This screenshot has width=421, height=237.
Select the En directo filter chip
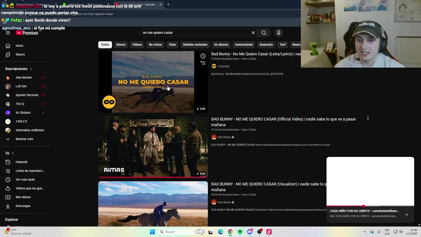221,44
